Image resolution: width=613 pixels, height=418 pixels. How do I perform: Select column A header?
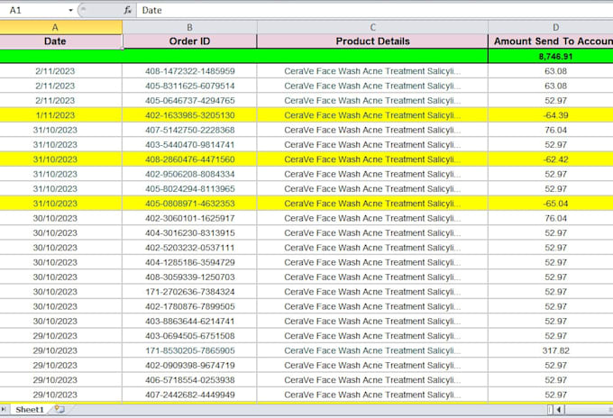[x=55, y=27]
